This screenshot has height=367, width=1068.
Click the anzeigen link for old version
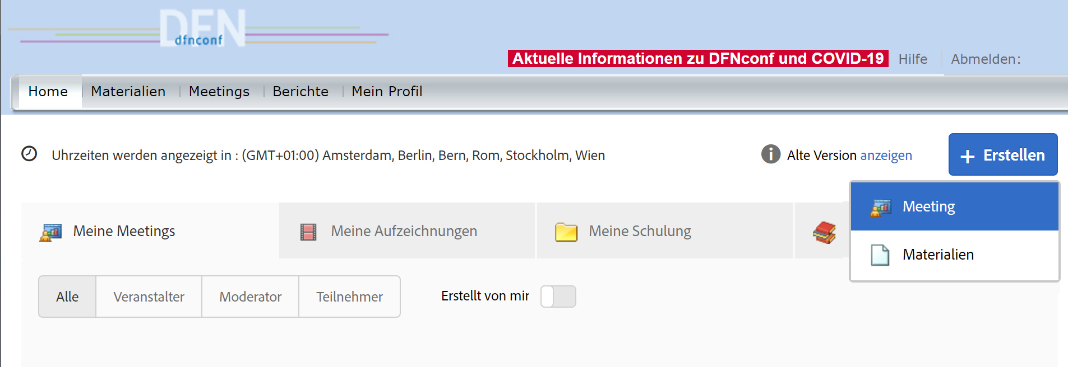pos(886,156)
